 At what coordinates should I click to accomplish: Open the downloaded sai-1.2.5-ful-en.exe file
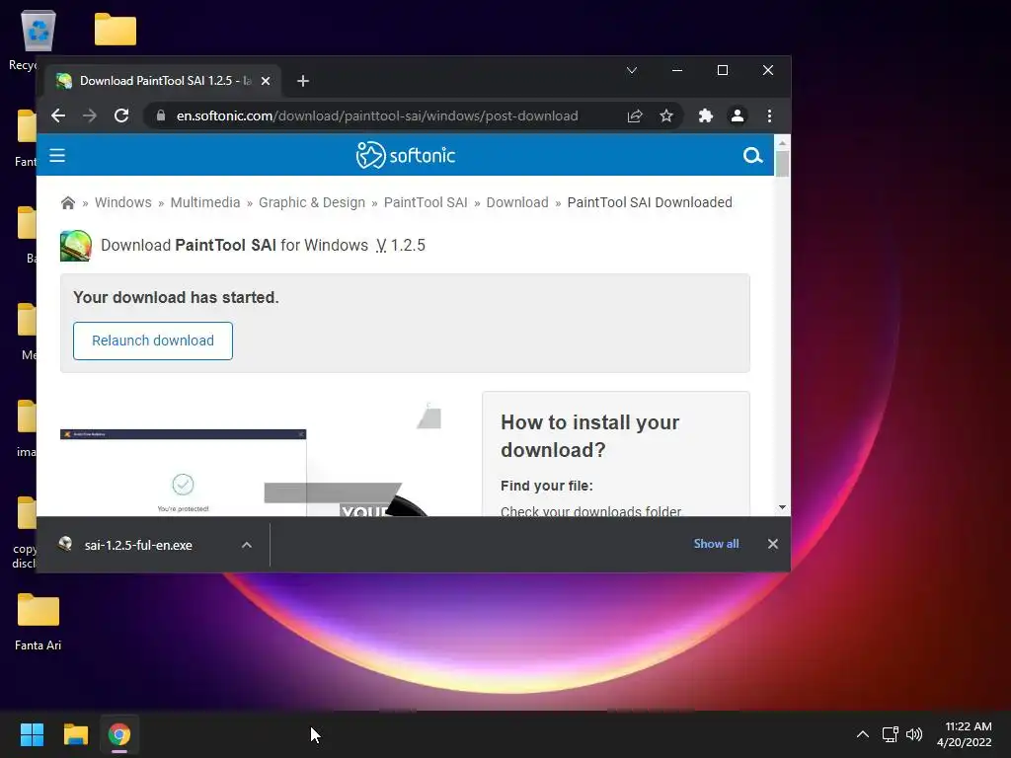click(138, 545)
